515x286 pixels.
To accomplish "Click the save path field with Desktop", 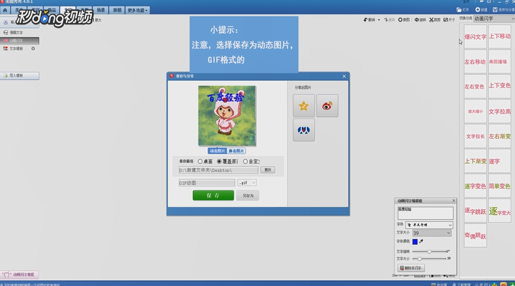I will [218, 170].
